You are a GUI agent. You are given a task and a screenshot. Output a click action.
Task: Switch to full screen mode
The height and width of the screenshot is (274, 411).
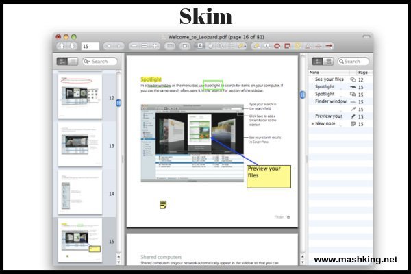click(170, 46)
